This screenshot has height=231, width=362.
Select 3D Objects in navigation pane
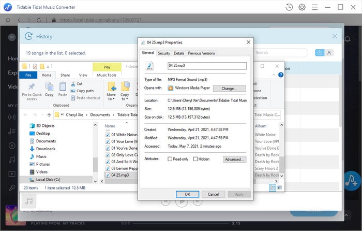point(42,126)
